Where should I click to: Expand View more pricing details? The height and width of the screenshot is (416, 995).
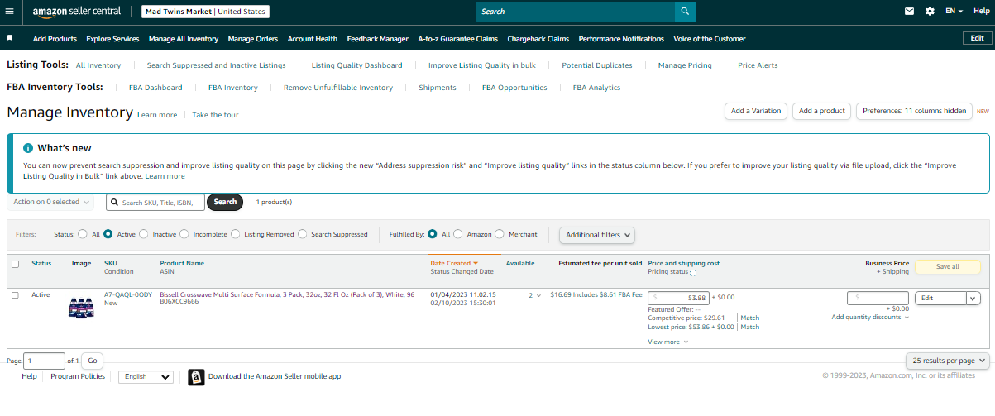667,342
